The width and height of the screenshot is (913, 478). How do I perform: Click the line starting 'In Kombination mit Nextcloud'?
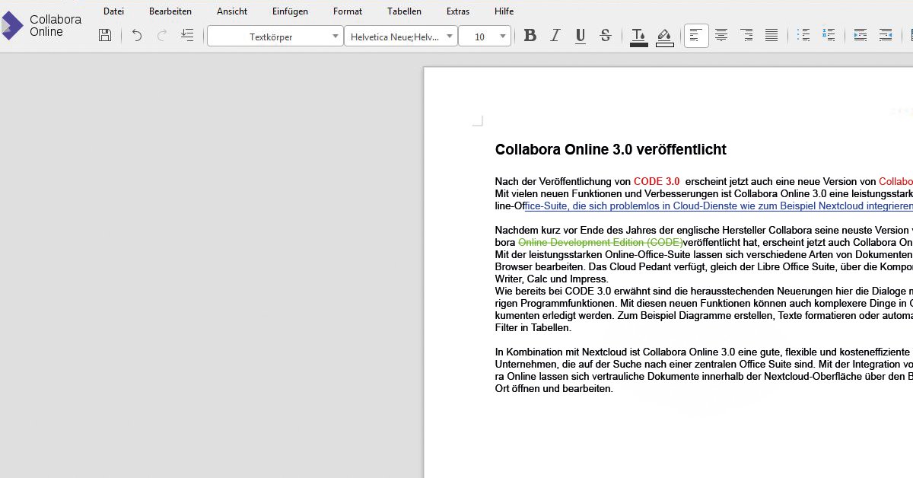[x=704, y=352]
